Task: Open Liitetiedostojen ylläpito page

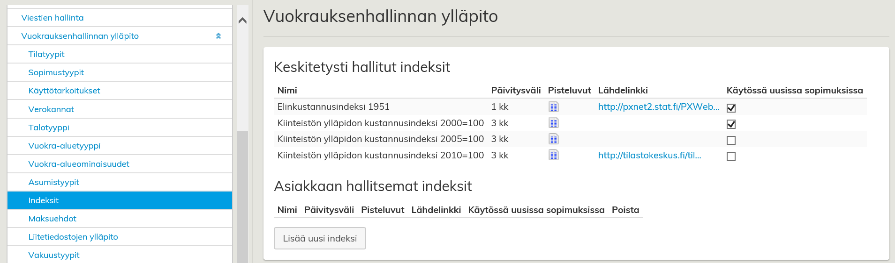Action: tap(73, 237)
